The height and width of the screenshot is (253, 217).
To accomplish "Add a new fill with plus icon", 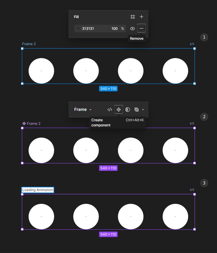I will [142, 17].
